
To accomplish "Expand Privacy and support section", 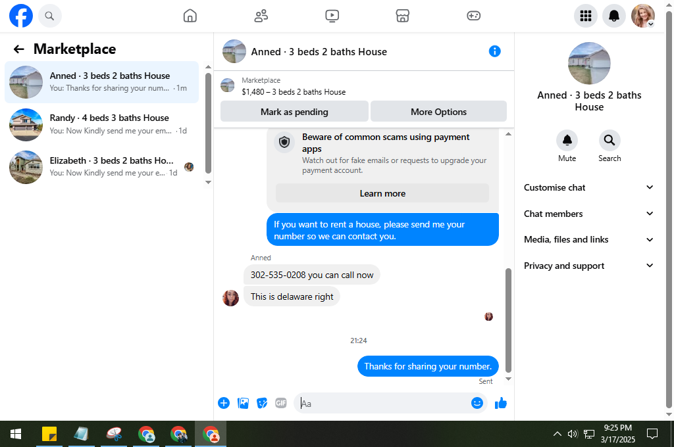I will click(x=588, y=266).
